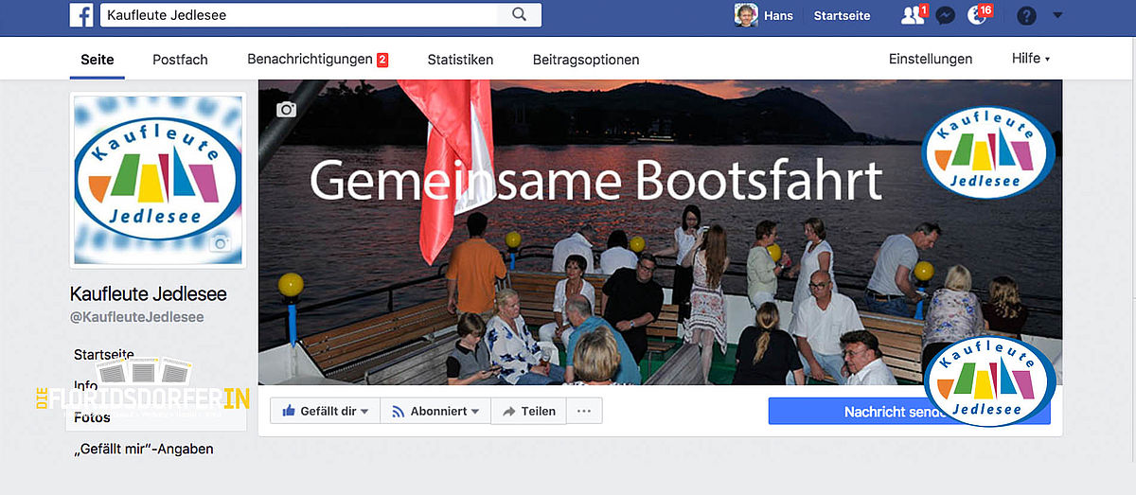
Task: Click the Facebook logo icon
Action: click(81, 15)
